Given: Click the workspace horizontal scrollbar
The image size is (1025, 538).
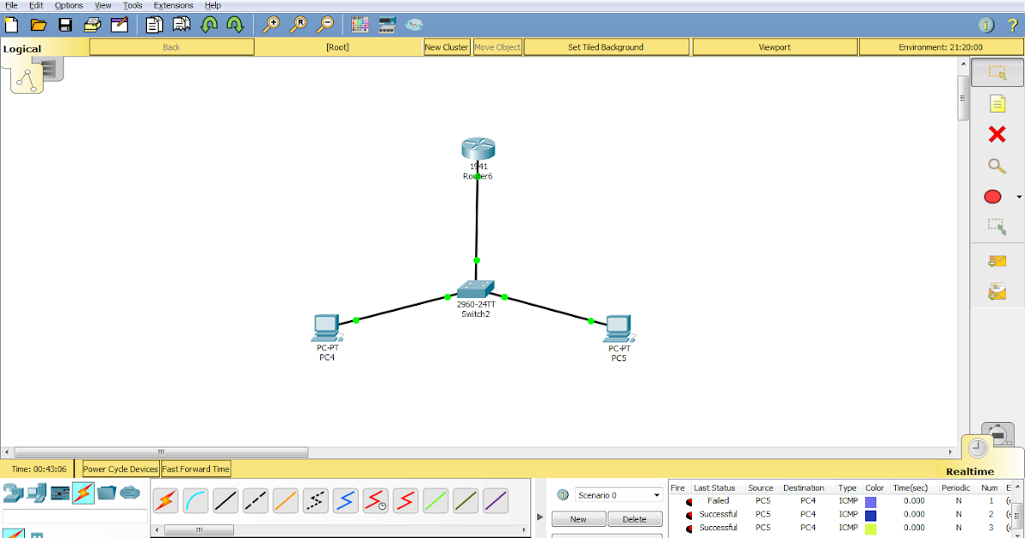Looking at the screenshot, I should pyautogui.click(x=162, y=451).
